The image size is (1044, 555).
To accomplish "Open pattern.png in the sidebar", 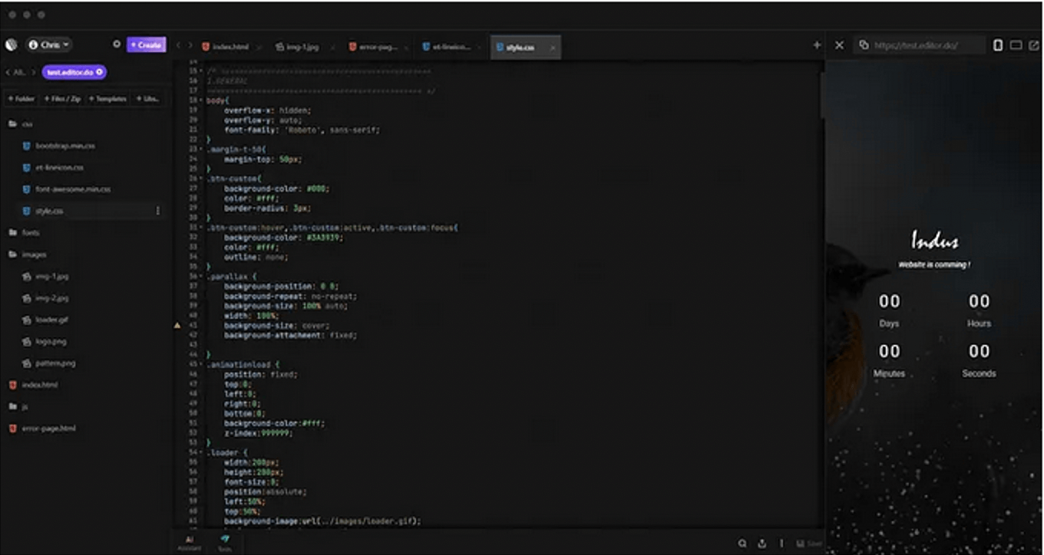I will 48,363.
